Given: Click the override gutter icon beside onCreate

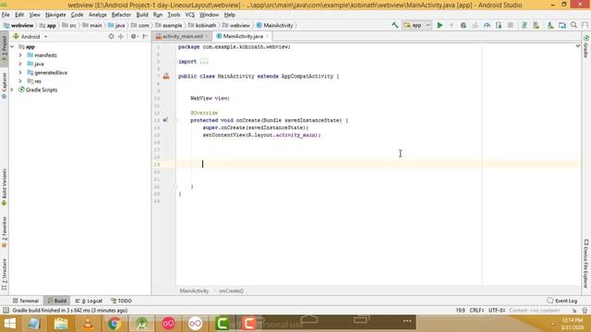Looking at the screenshot, I should click(x=165, y=120).
